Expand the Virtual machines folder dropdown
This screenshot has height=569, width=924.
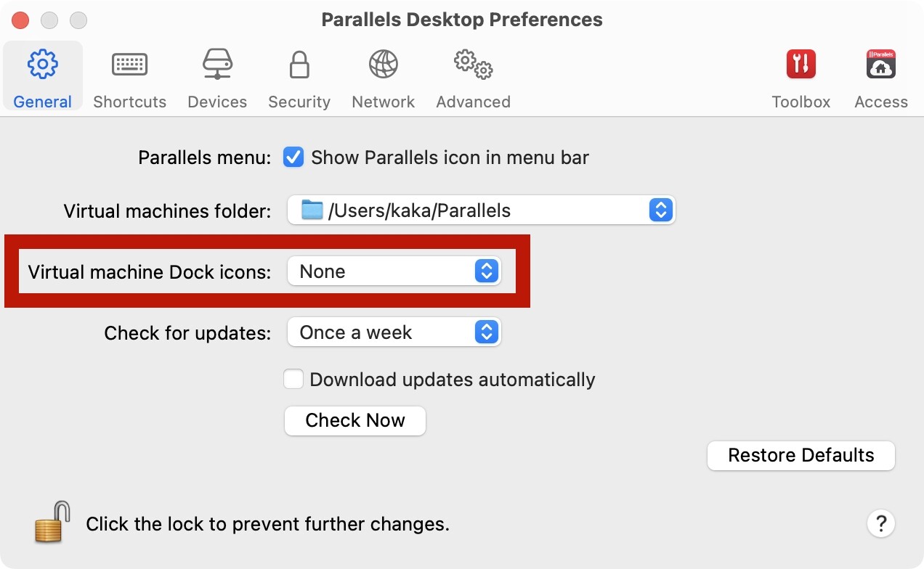pos(481,210)
